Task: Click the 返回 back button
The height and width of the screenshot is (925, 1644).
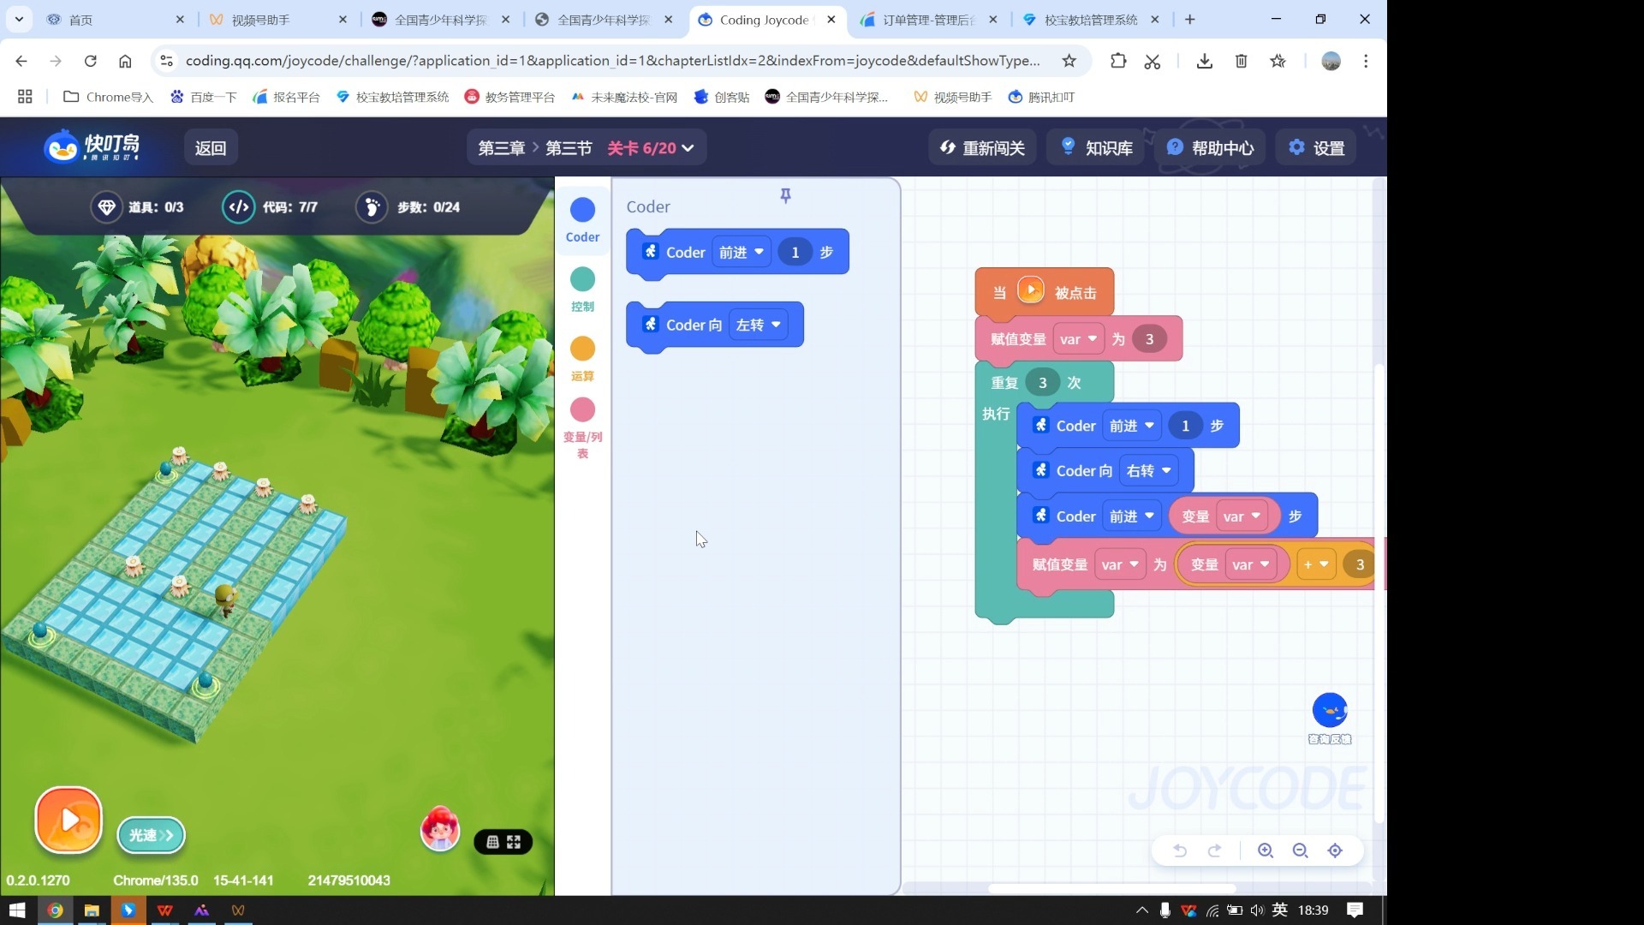Action: [x=211, y=148]
